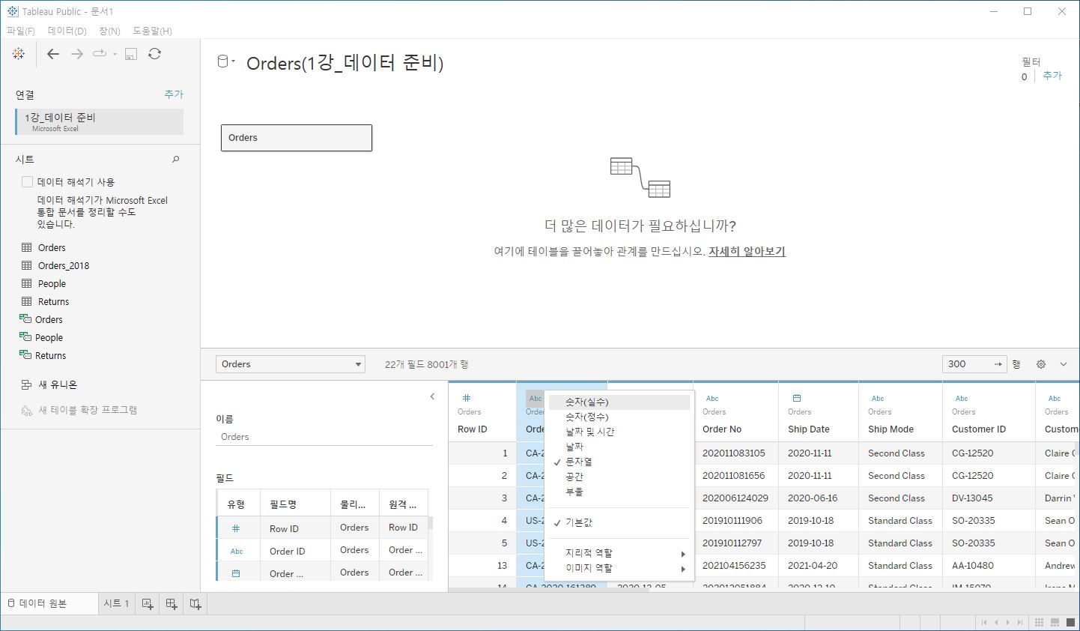Click the row count input showing 300
Screen dimensions: 1080x631
click(x=974, y=364)
